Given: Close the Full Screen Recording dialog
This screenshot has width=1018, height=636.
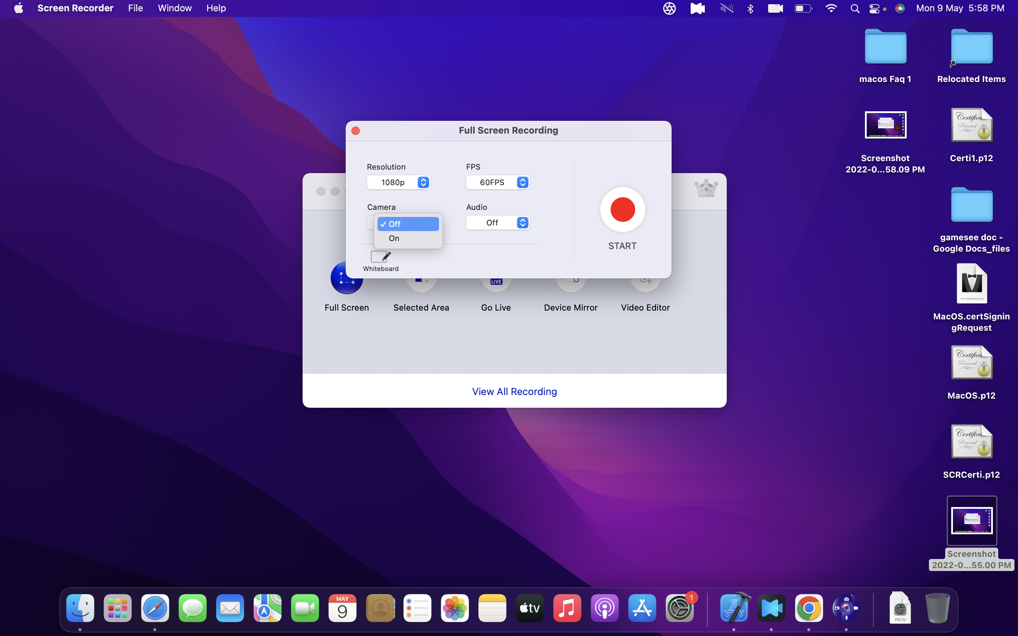Looking at the screenshot, I should 356,131.
